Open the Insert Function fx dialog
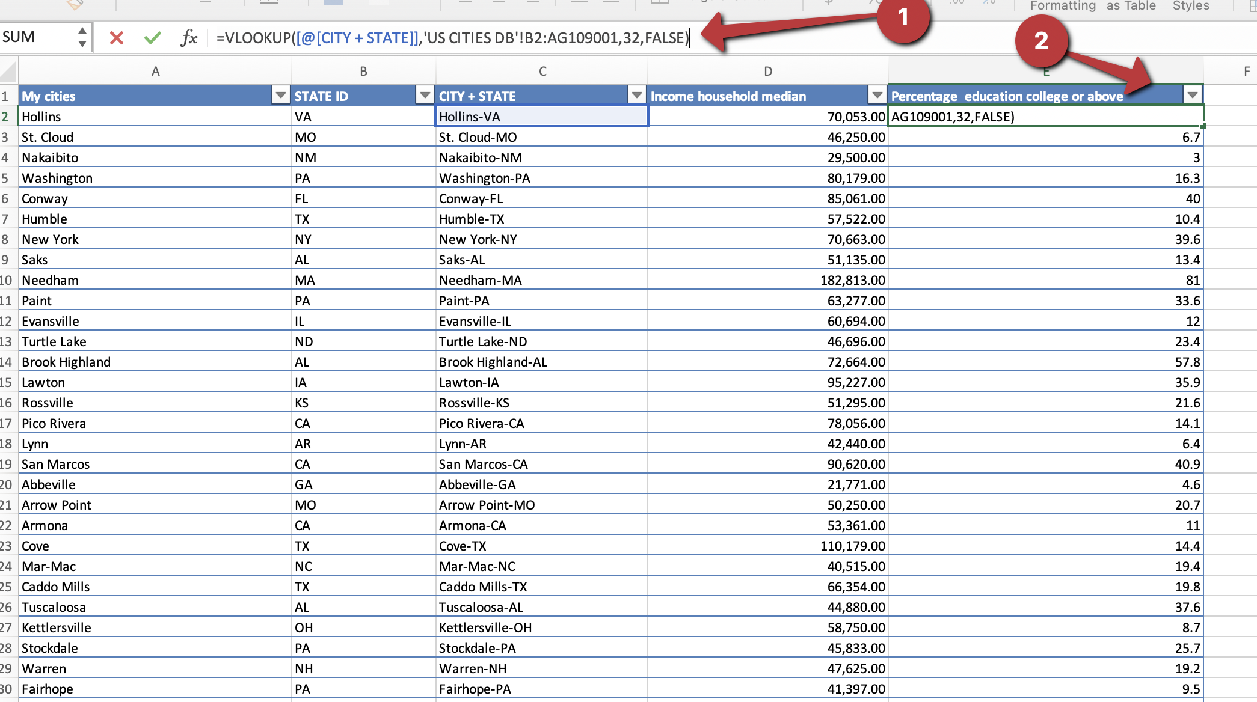Screen dimensions: 1257x702 pyautogui.click(x=189, y=37)
